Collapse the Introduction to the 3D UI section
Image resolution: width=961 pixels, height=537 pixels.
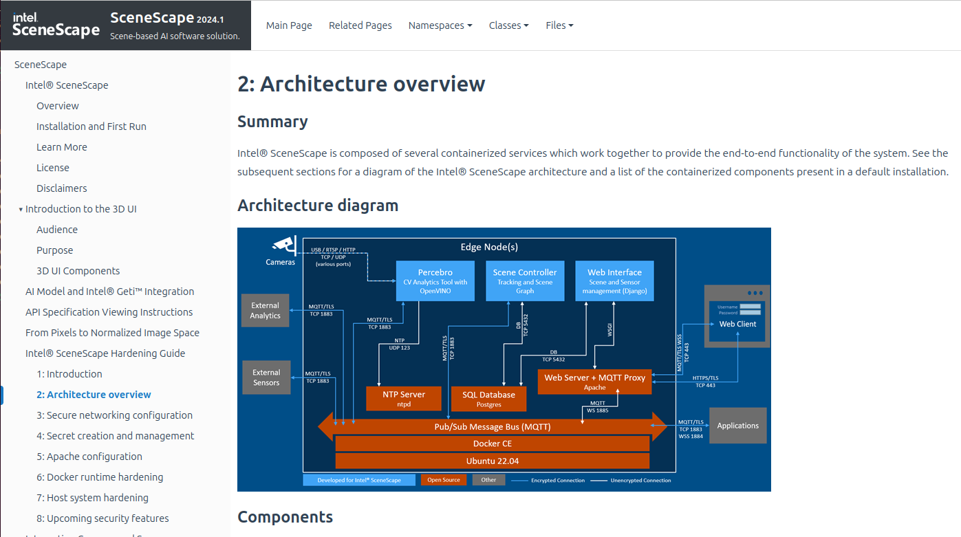[20, 208]
